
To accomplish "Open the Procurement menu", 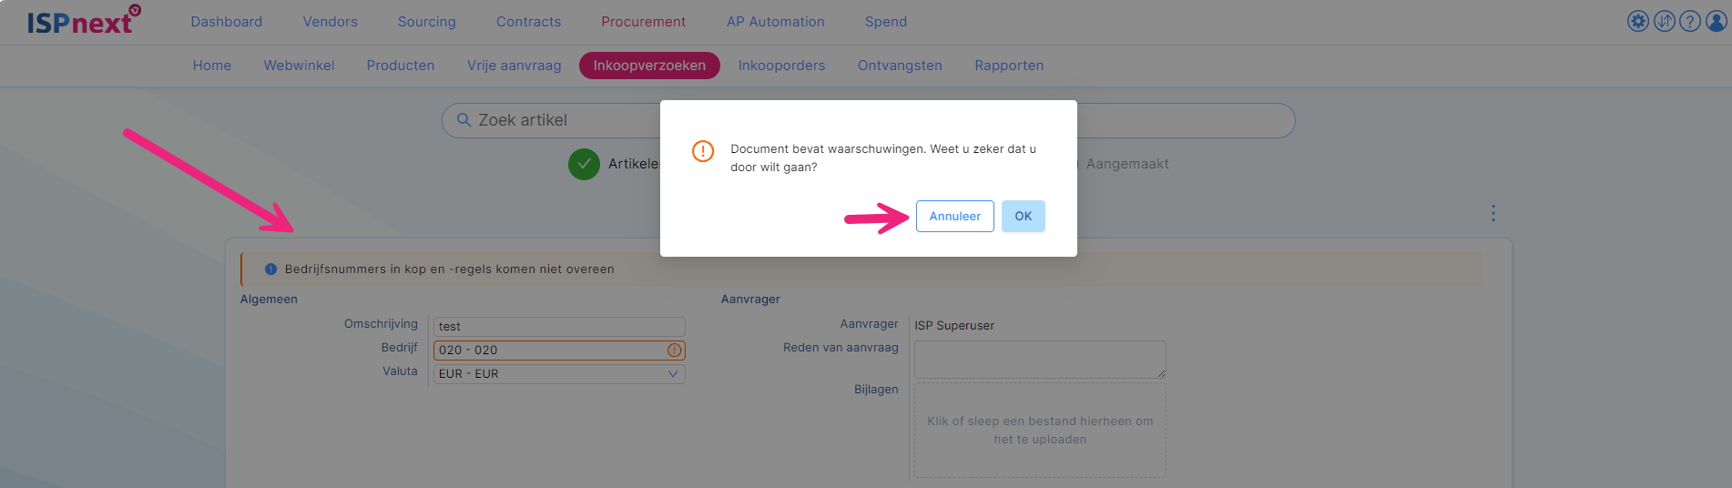I will pos(643,22).
